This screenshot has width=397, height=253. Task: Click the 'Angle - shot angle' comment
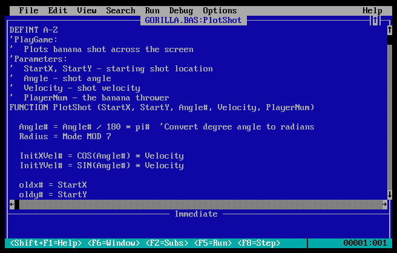pos(67,79)
